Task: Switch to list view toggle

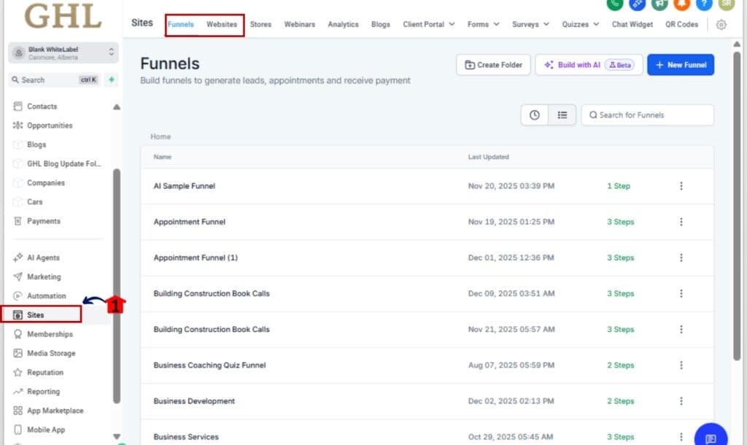Action: pyautogui.click(x=562, y=115)
